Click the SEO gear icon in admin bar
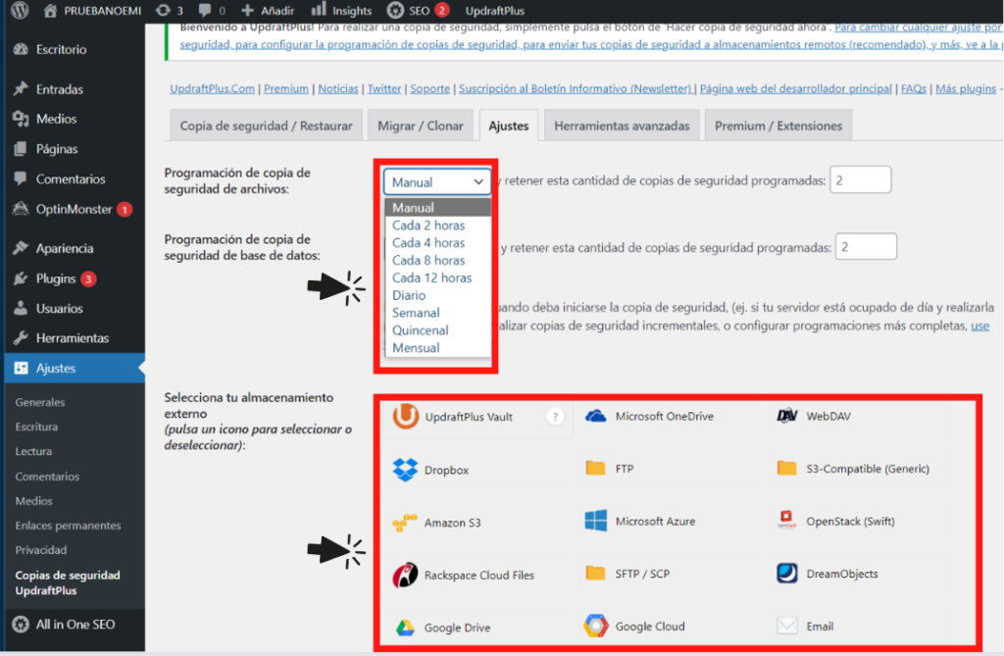1004x656 pixels. point(396,10)
